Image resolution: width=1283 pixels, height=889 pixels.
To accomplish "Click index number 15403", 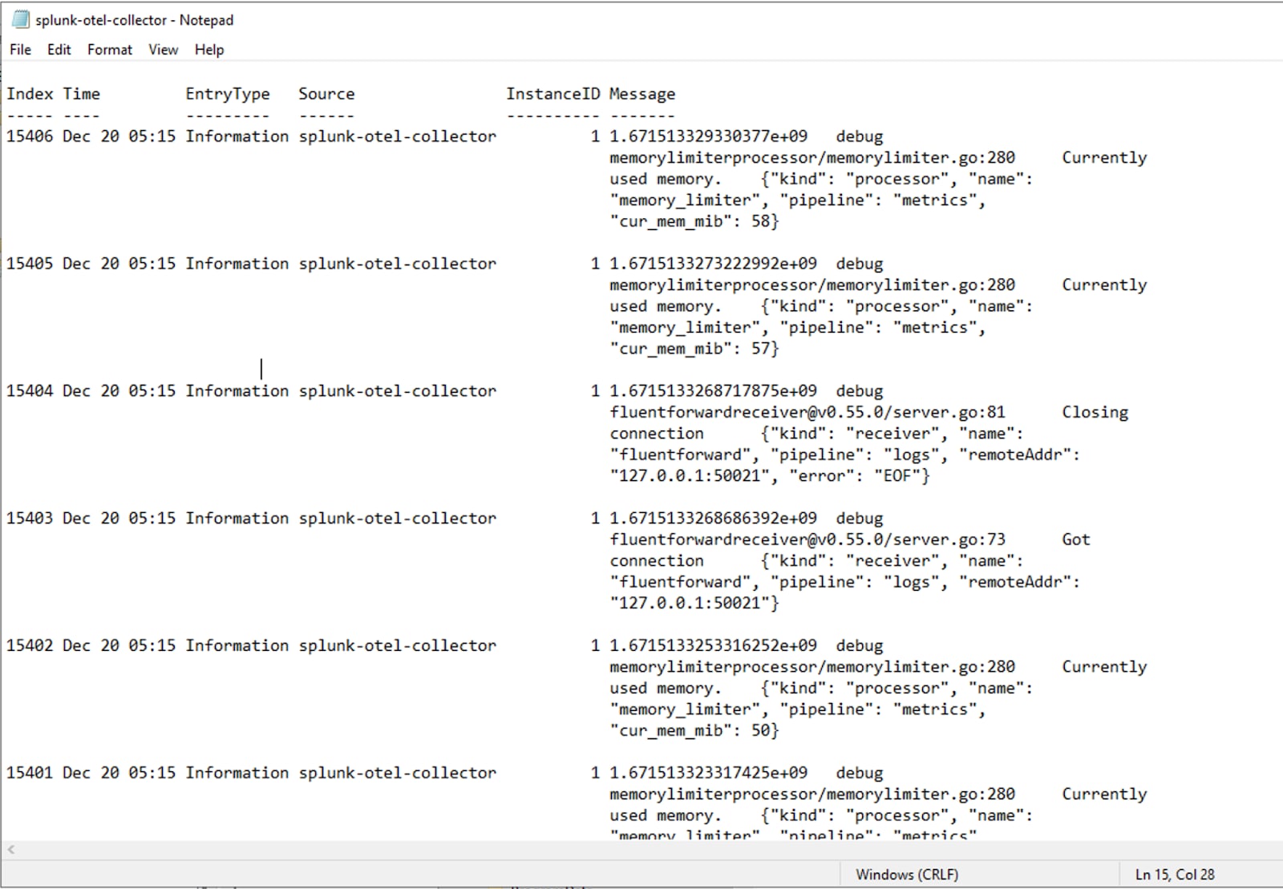I will pyautogui.click(x=30, y=519).
